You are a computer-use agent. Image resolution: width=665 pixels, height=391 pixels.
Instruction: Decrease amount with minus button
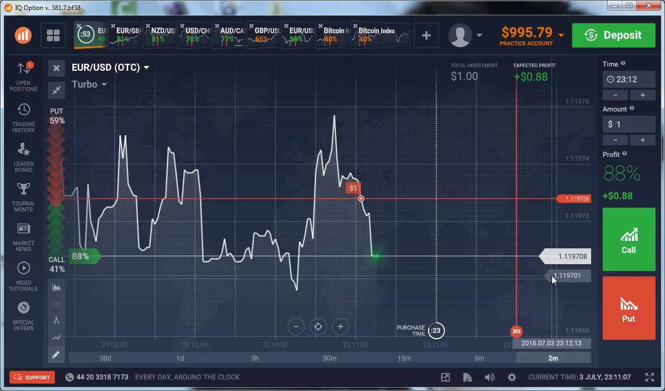(615, 140)
